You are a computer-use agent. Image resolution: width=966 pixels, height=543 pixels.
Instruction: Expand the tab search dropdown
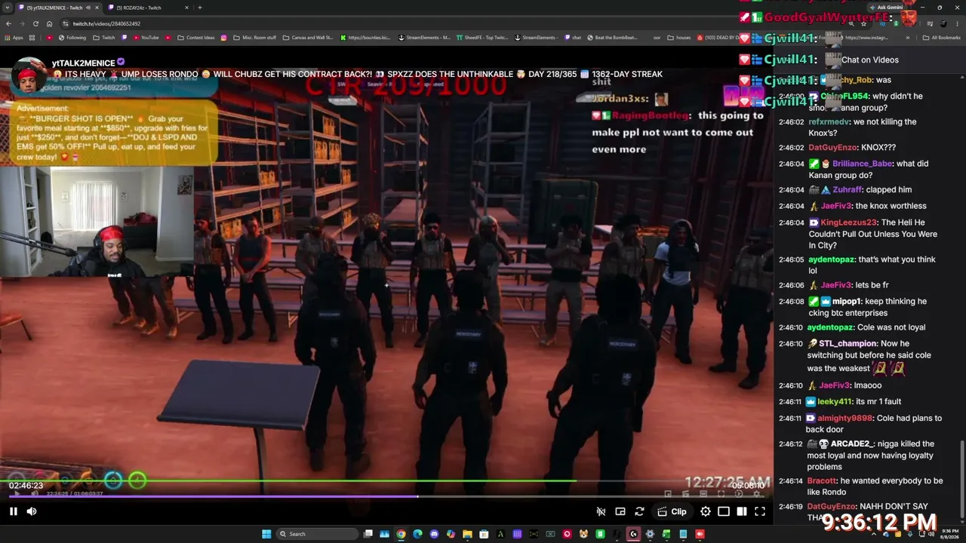(9, 8)
